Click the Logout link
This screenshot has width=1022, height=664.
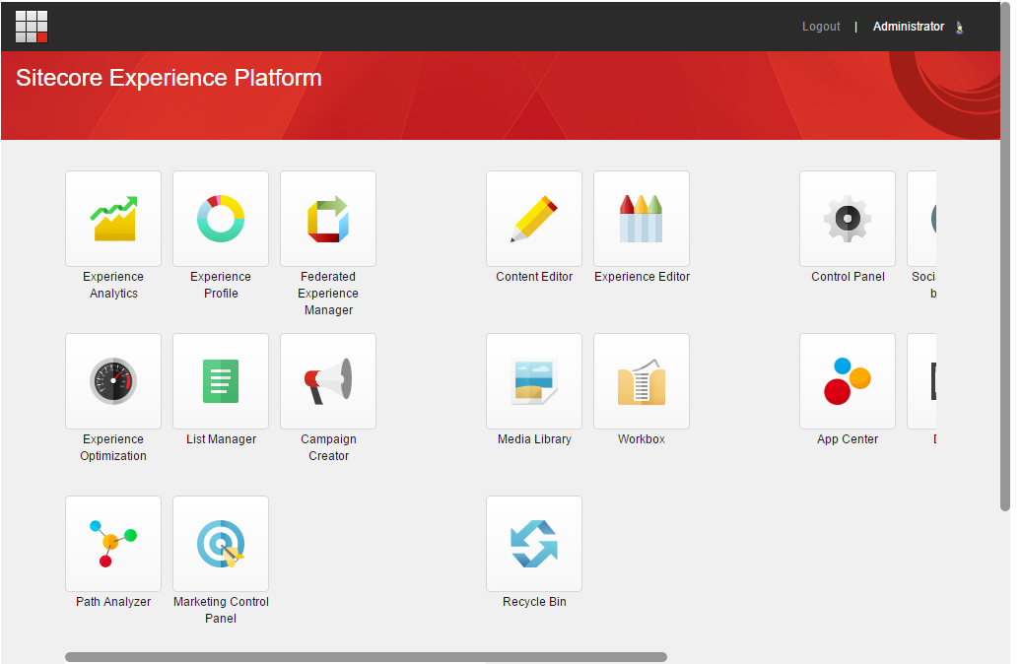(821, 27)
